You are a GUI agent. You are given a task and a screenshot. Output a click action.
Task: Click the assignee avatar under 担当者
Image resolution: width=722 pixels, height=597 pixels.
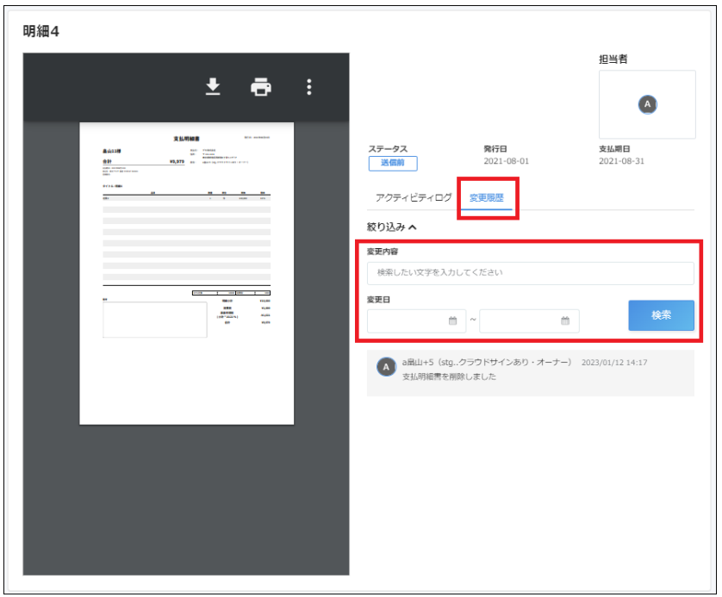(x=647, y=104)
